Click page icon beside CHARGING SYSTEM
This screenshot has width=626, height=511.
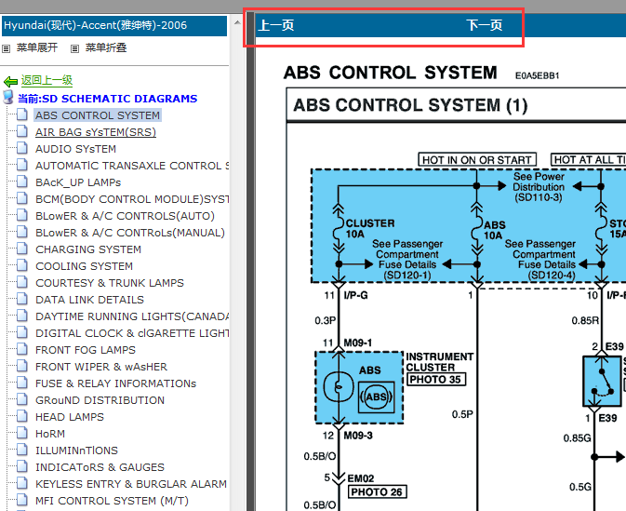coord(22,249)
